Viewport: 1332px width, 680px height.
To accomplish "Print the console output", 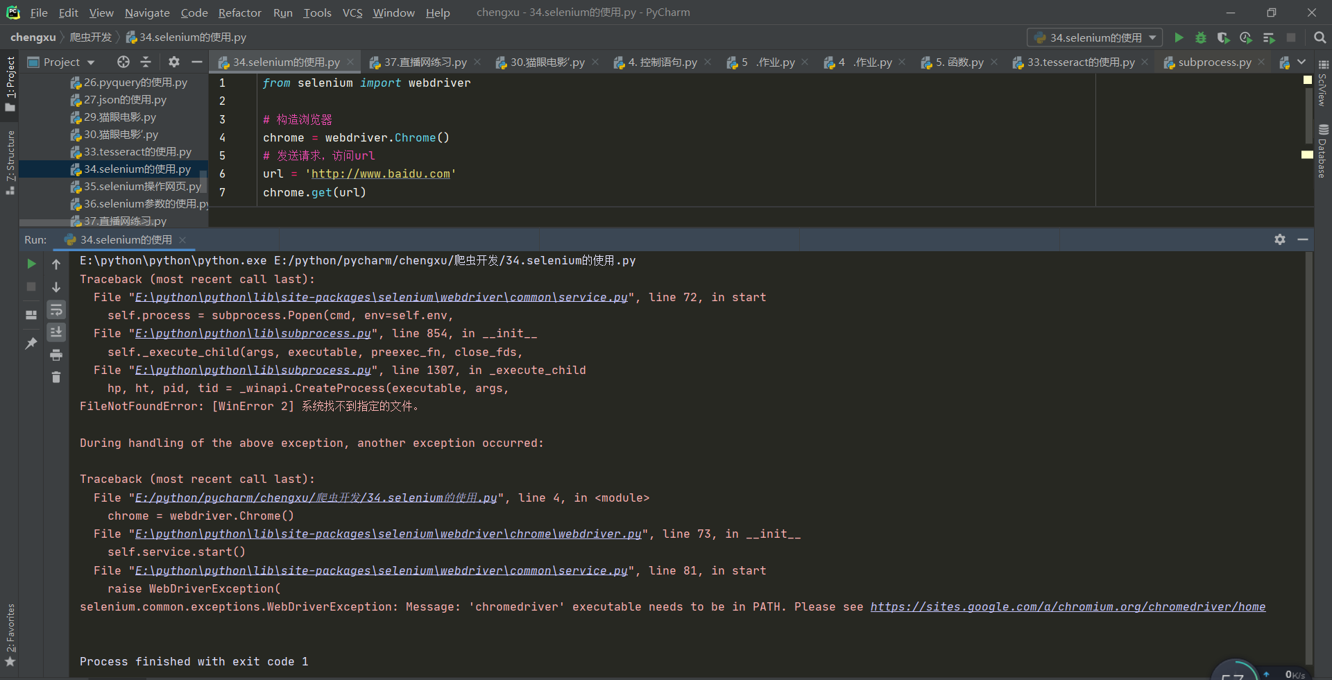I will click(56, 355).
